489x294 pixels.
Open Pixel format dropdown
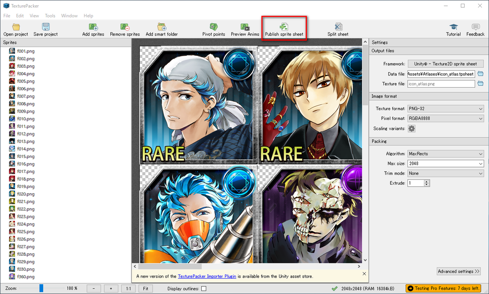tap(445, 118)
